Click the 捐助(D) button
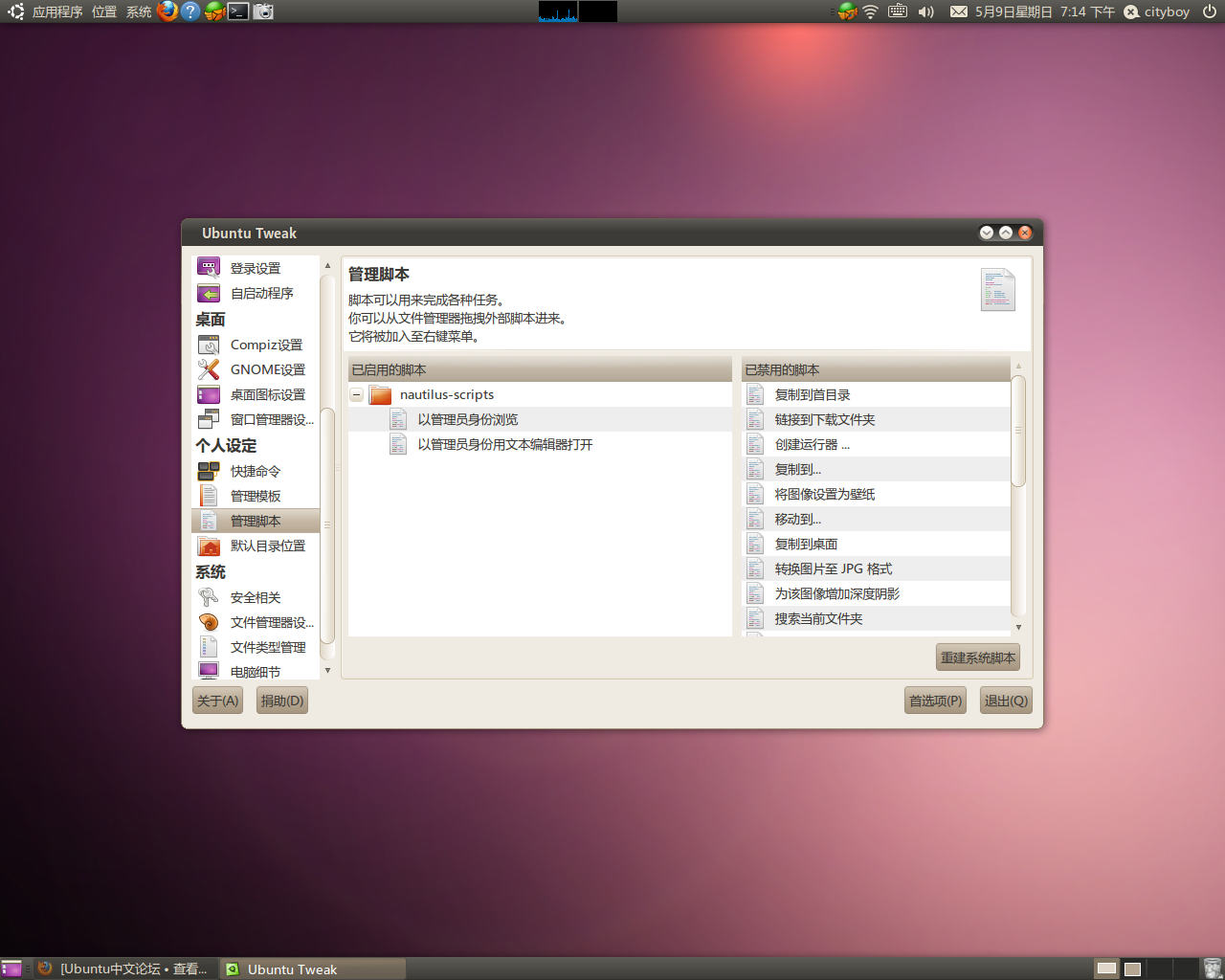This screenshot has width=1225, height=980. pyautogui.click(x=282, y=701)
